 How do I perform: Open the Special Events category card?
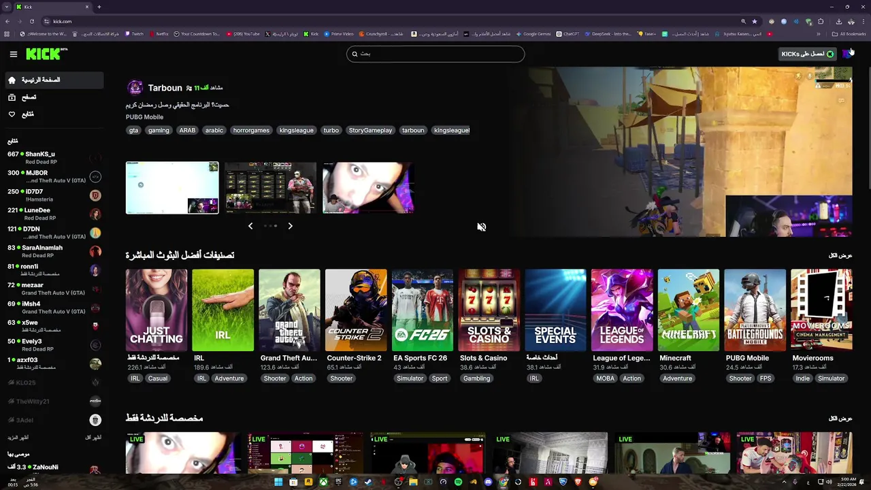pyautogui.click(x=555, y=310)
